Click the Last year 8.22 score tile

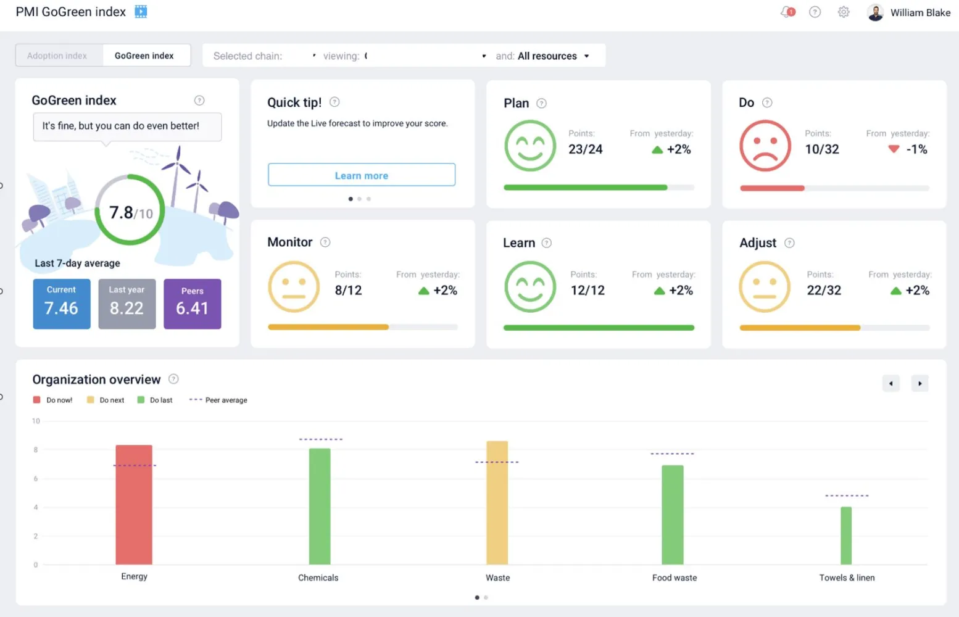coord(127,304)
